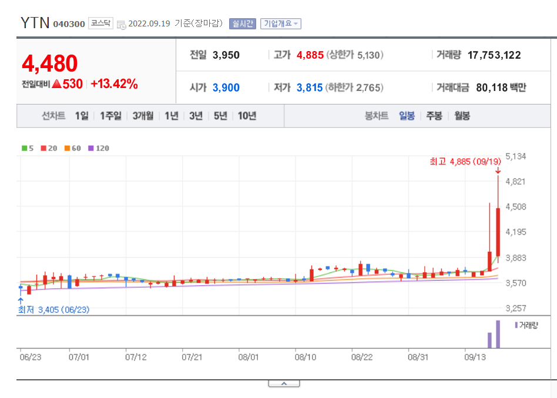Click the 저가 value 3,815
The height and width of the screenshot is (398, 557).
pos(310,87)
